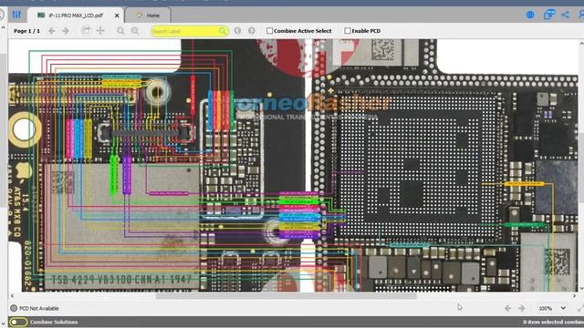Tick the Enable PCD checkbox
Image resolution: width=584 pixels, height=328 pixels.
point(347,31)
